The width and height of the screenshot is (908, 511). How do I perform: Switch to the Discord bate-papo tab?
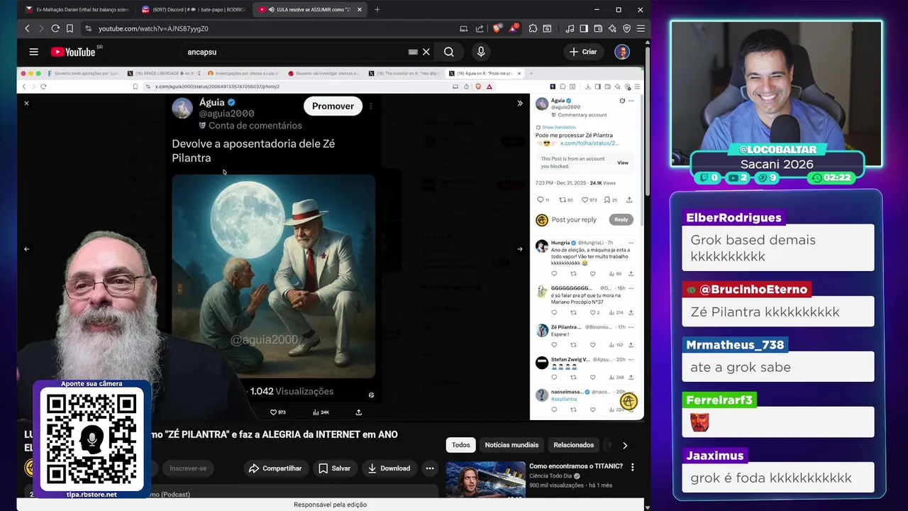pyautogui.click(x=192, y=10)
